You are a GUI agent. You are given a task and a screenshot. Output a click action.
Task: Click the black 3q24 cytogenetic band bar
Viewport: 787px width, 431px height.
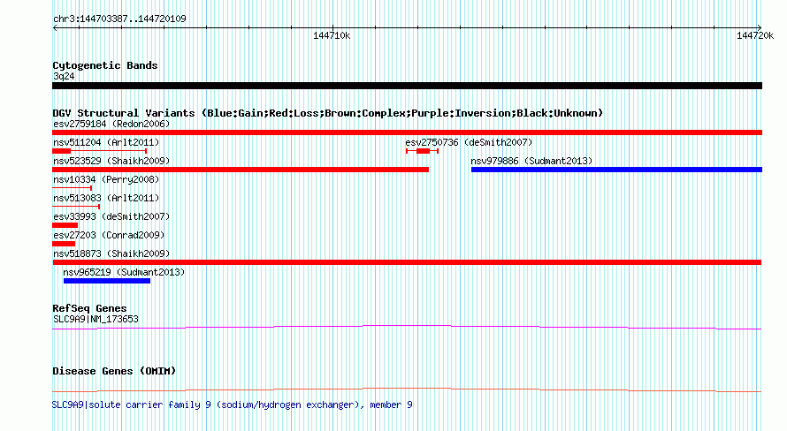407,86
